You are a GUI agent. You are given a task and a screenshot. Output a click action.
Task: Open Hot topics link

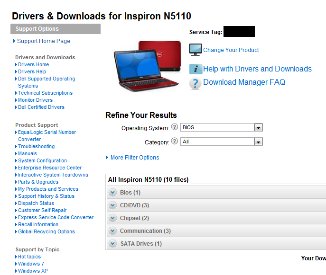point(29,257)
